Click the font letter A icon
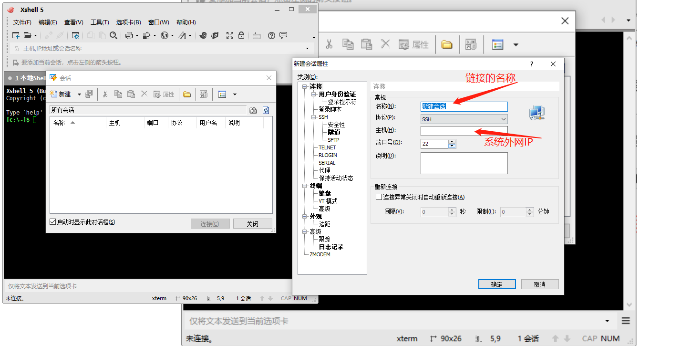681x346 pixels. point(182,35)
